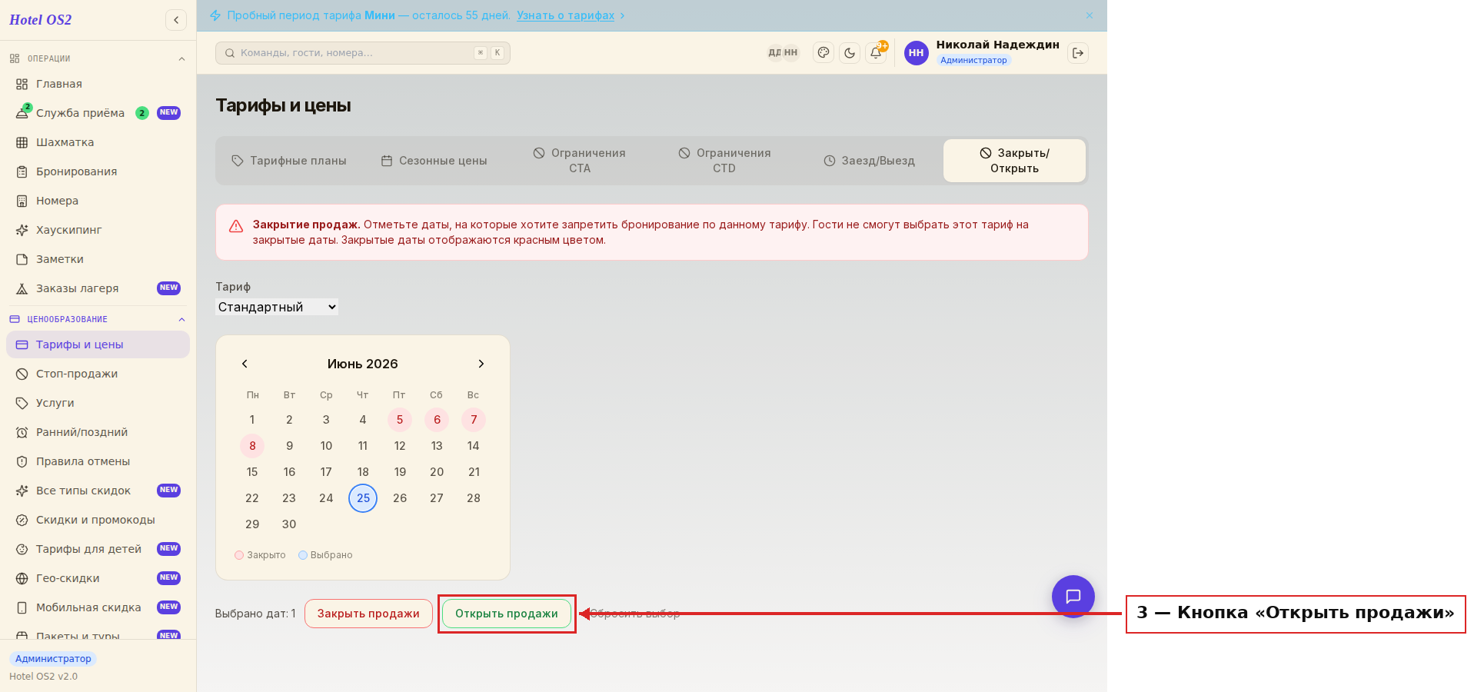Toggle dark mode moon icon
The width and height of the screenshot is (1484, 692).
tap(850, 53)
